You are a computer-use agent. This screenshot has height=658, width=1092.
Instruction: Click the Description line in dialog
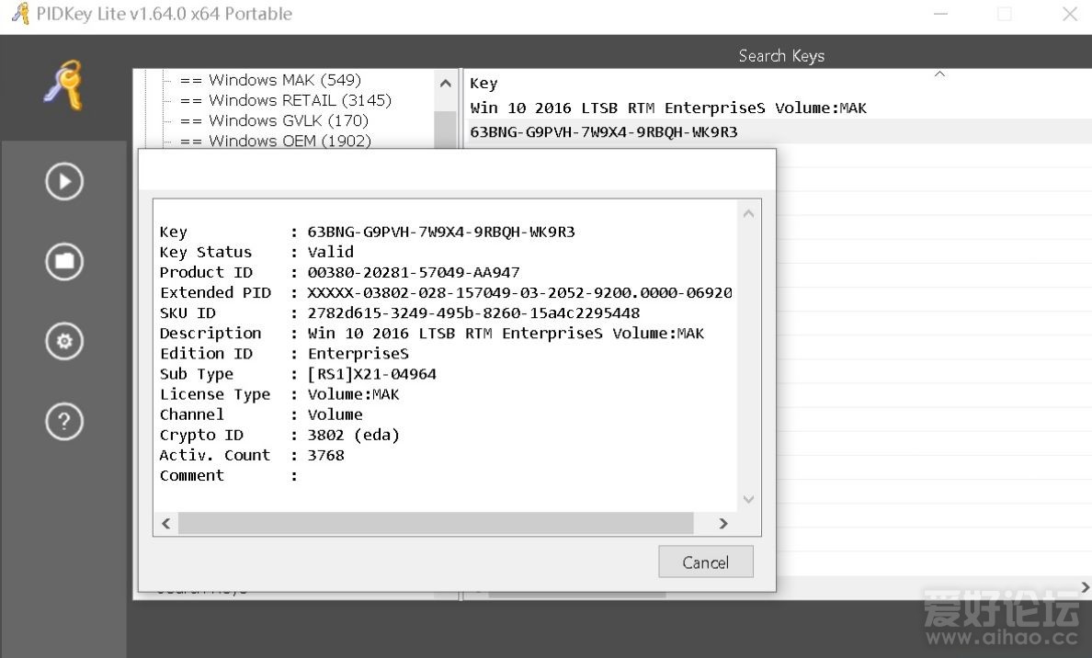point(432,333)
